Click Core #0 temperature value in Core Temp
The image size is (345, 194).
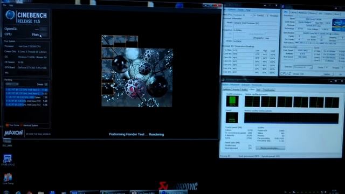[243, 54]
